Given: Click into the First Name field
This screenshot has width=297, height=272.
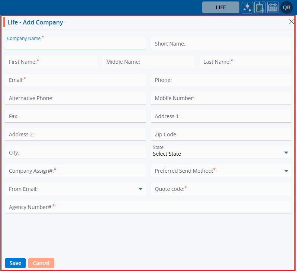Looking at the screenshot, I should tap(51, 62).
